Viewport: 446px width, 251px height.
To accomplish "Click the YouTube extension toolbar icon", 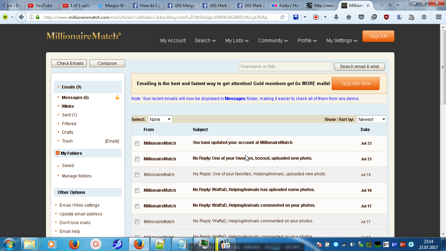I will pos(412,17).
